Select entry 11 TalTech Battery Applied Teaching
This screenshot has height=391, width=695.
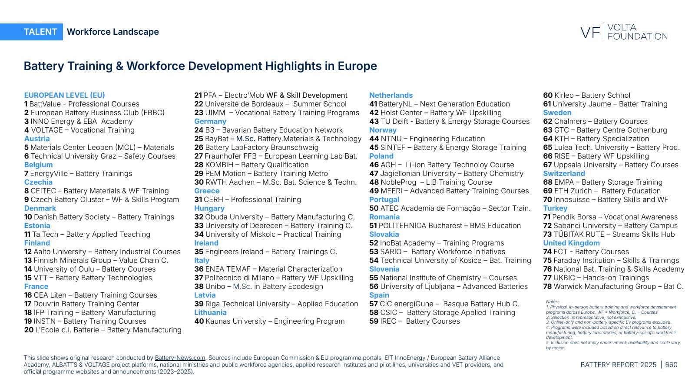pos(87,234)
